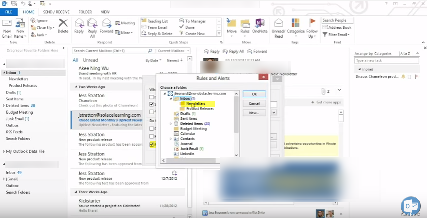Viewport: 427px width, 218px height.
Task: Open the Clean Up option
Action: tap(42, 28)
